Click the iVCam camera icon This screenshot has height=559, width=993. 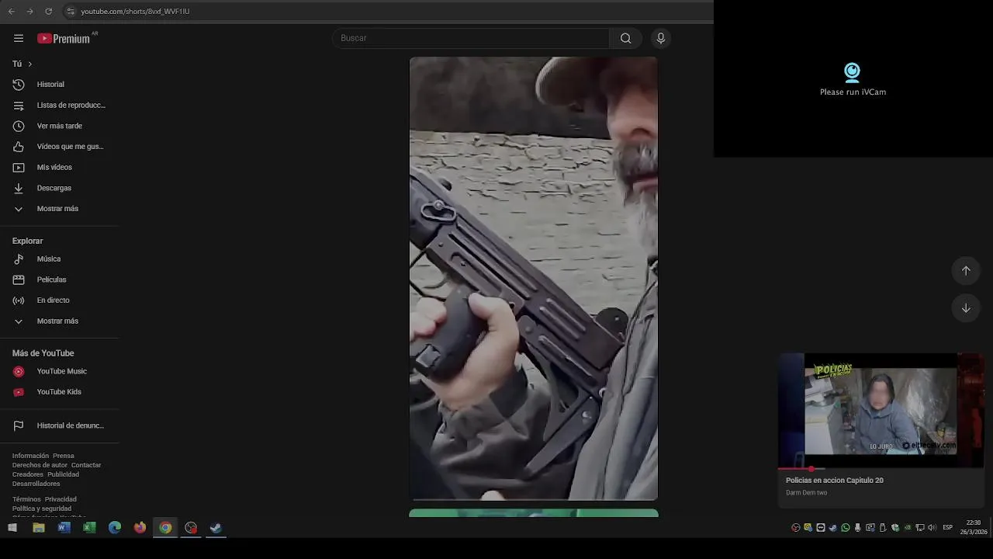click(x=852, y=72)
